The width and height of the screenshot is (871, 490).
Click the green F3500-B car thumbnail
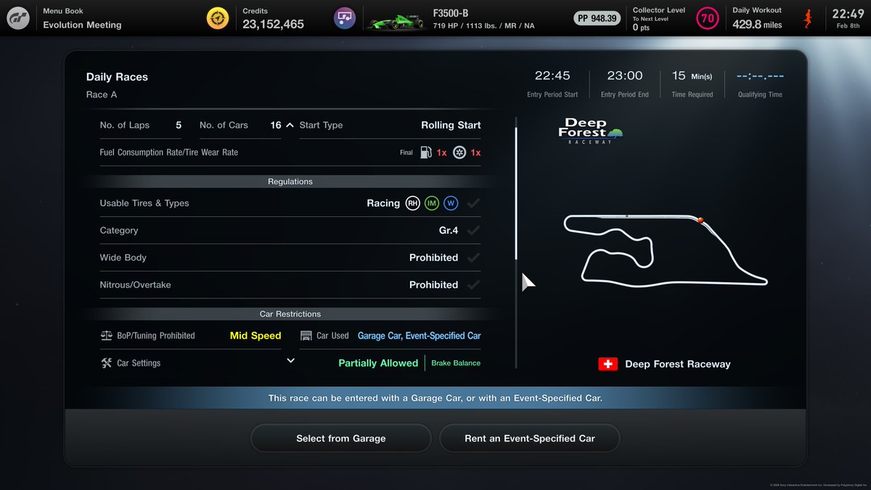point(394,23)
